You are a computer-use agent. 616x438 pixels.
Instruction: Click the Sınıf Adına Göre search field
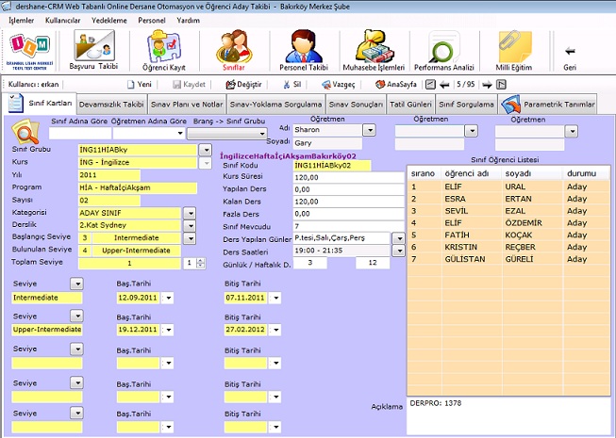pos(80,134)
